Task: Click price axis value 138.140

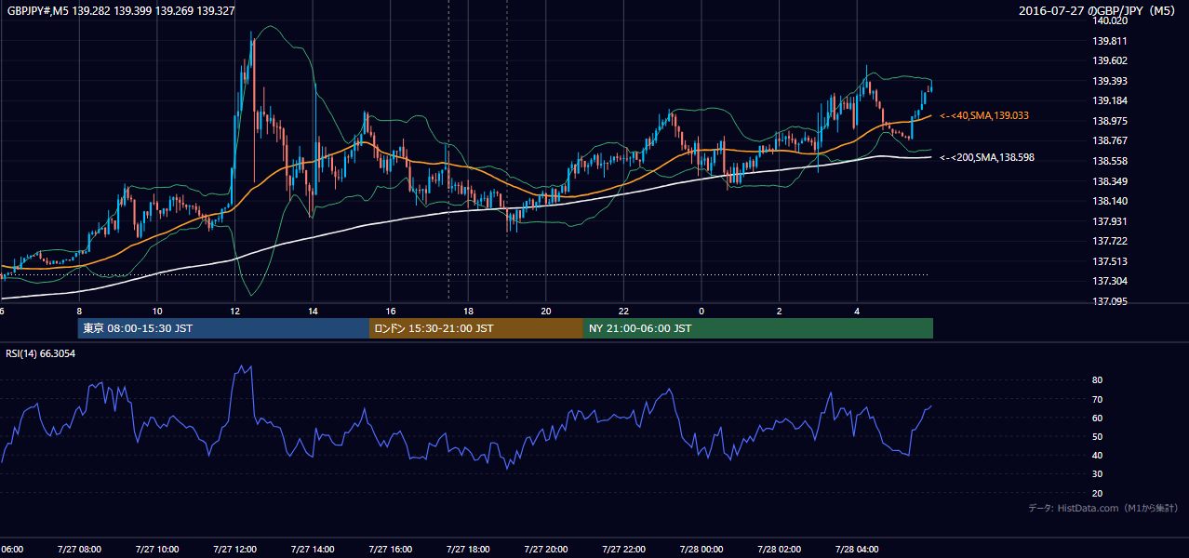Action: click(1111, 201)
